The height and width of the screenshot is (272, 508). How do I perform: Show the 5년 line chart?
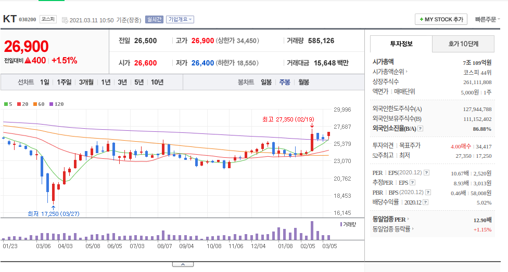pos(139,83)
